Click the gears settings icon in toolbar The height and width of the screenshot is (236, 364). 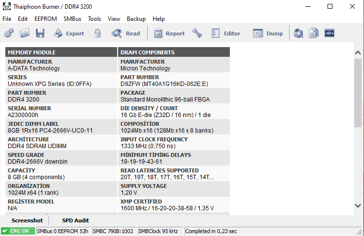tap(9, 34)
